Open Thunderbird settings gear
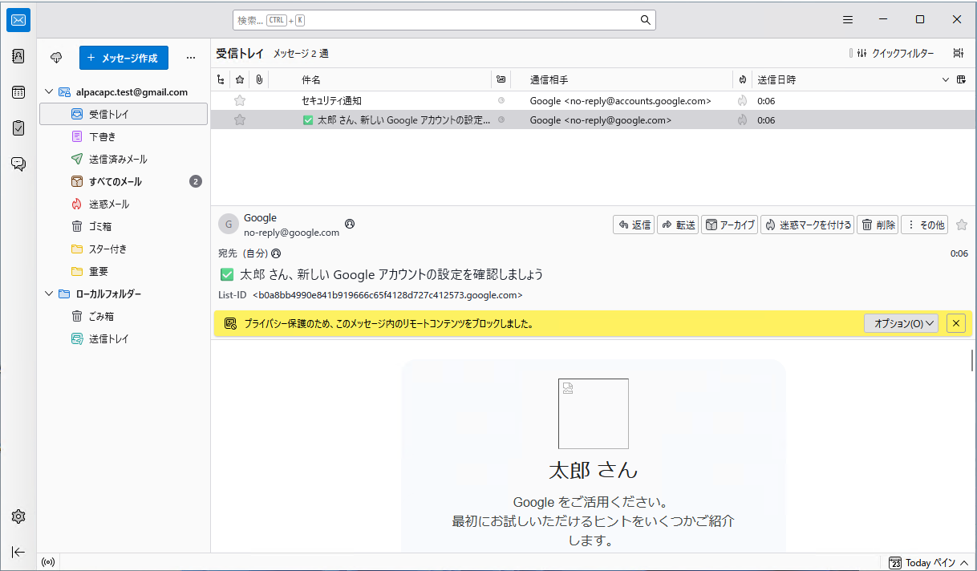977x571 pixels. (18, 516)
